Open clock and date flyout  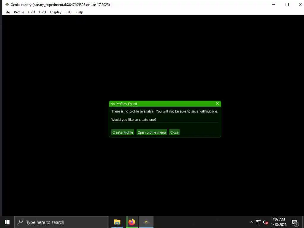click(x=278, y=222)
